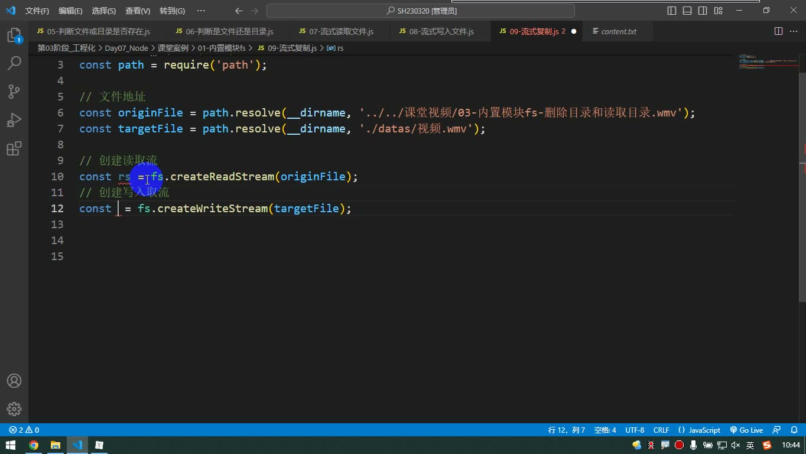This screenshot has width=806, height=454.
Task: Expand the 01-内置模块fs breadcrumb
Action: click(222, 48)
